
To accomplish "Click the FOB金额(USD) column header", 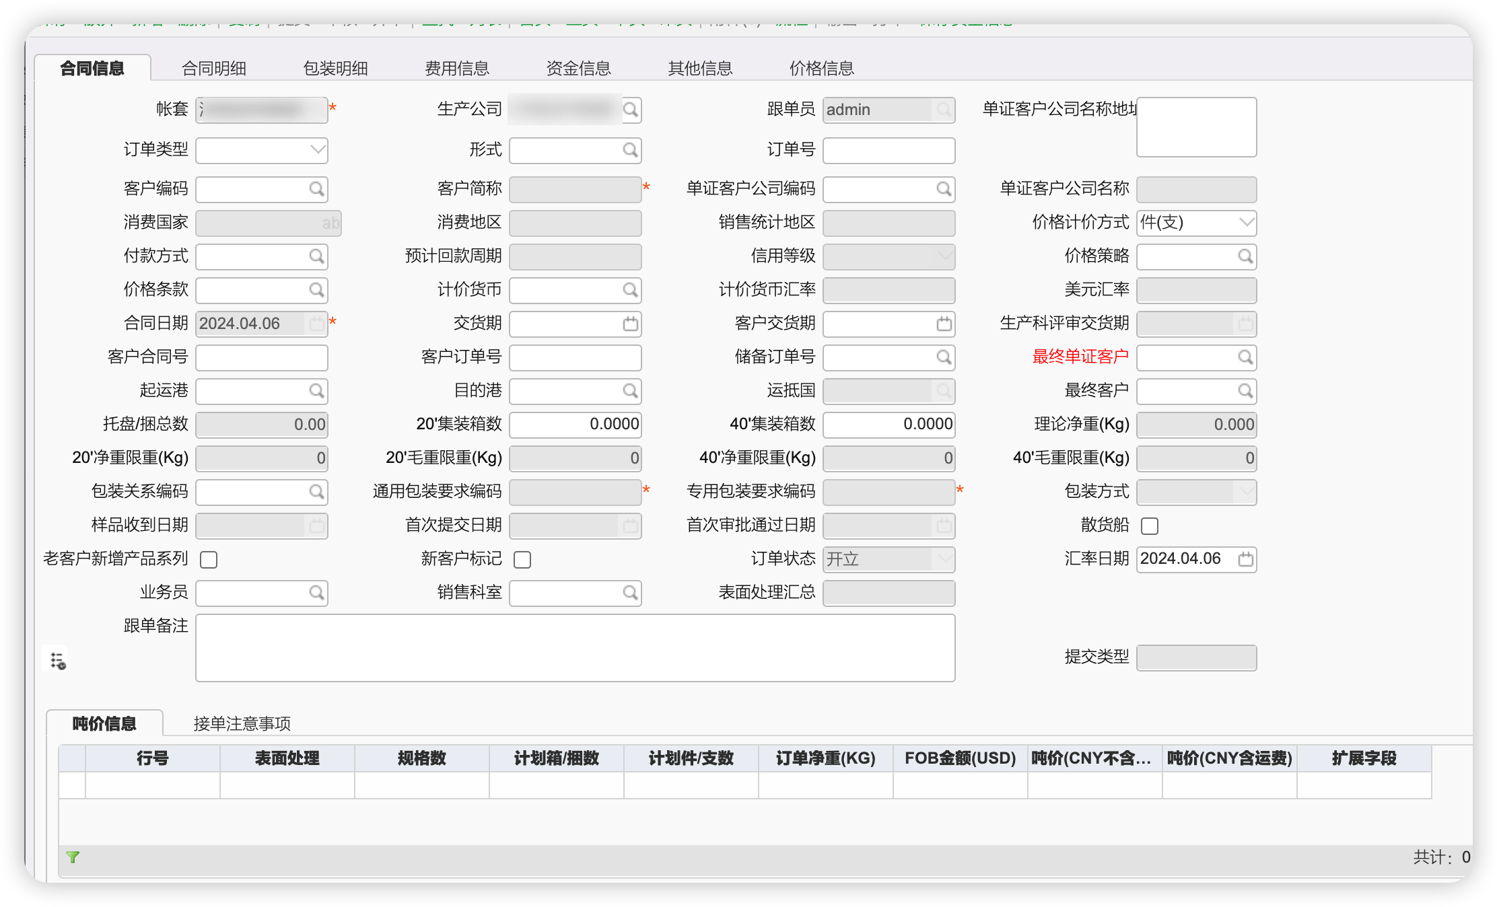I will [x=961, y=758].
